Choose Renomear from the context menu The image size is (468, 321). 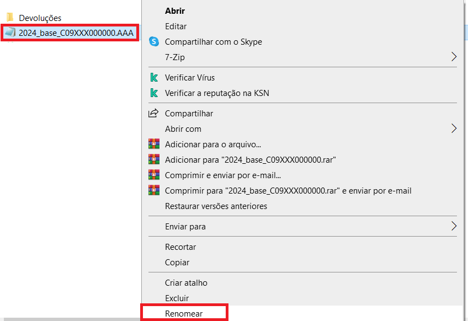tap(184, 314)
